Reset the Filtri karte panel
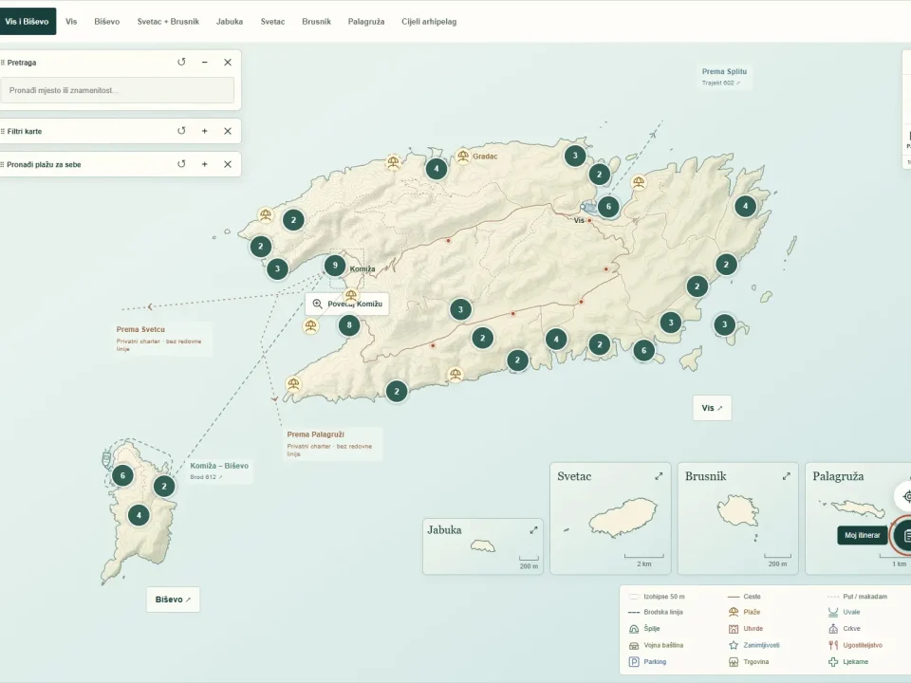This screenshot has height=683, width=911. [181, 131]
